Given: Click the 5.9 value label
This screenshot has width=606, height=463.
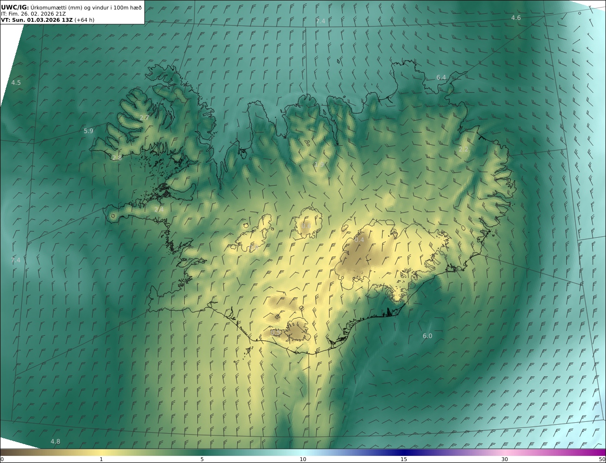Looking at the screenshot, I should (89, 131).
